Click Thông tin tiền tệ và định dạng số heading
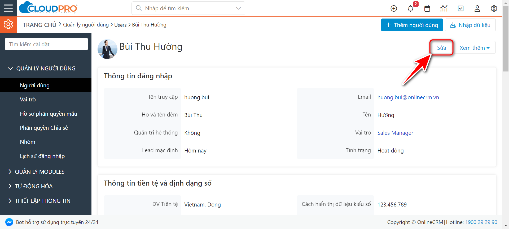 (158, 183)
